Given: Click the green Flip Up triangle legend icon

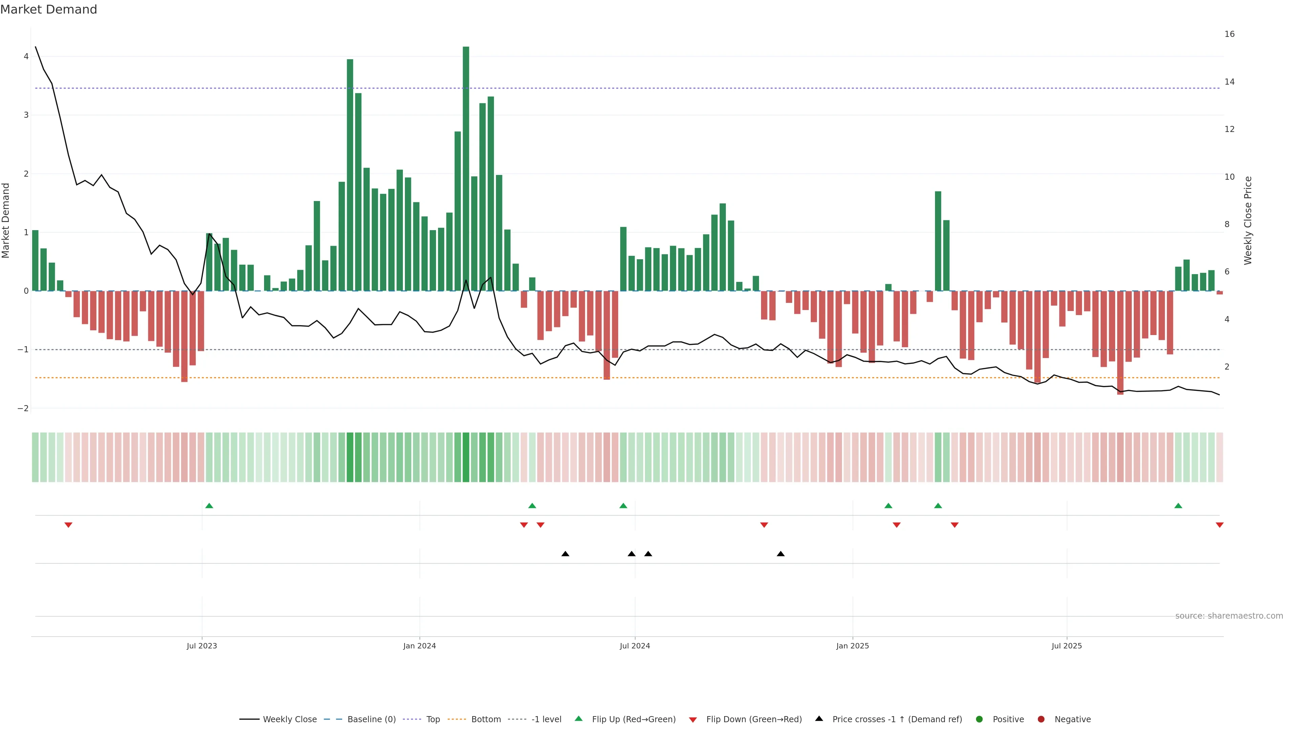Looking at the screenshot, I should 578,718.
